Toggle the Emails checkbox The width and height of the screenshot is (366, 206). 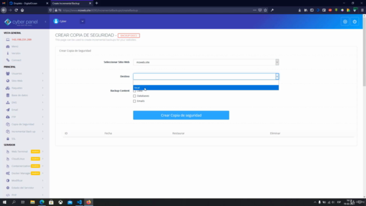[134, 101]
